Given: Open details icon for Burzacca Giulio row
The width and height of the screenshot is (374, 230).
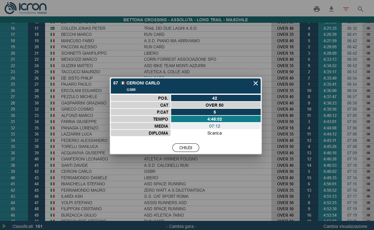Looking at the screenshot, I should (368, 215).
